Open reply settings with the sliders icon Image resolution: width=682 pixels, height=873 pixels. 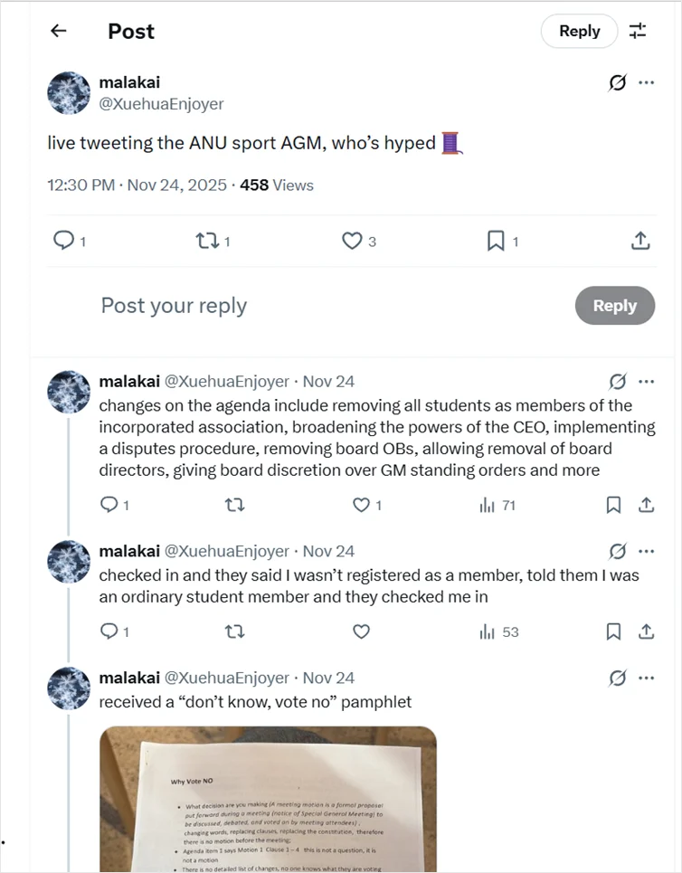638,30
